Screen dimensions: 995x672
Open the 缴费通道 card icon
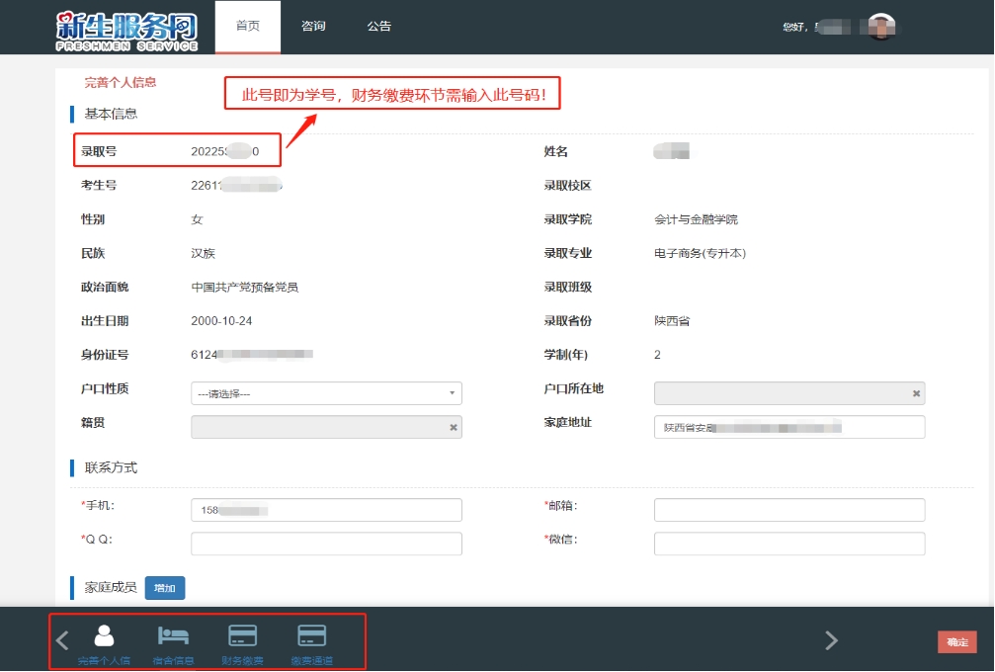(311, 636)
